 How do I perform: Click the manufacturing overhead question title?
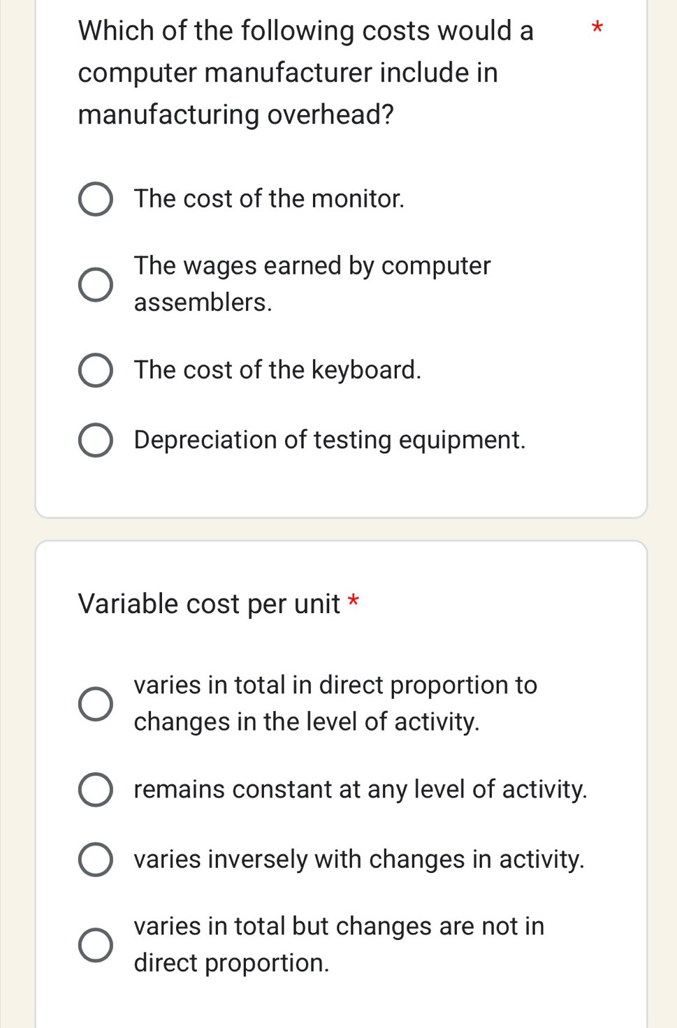[305, 73]
